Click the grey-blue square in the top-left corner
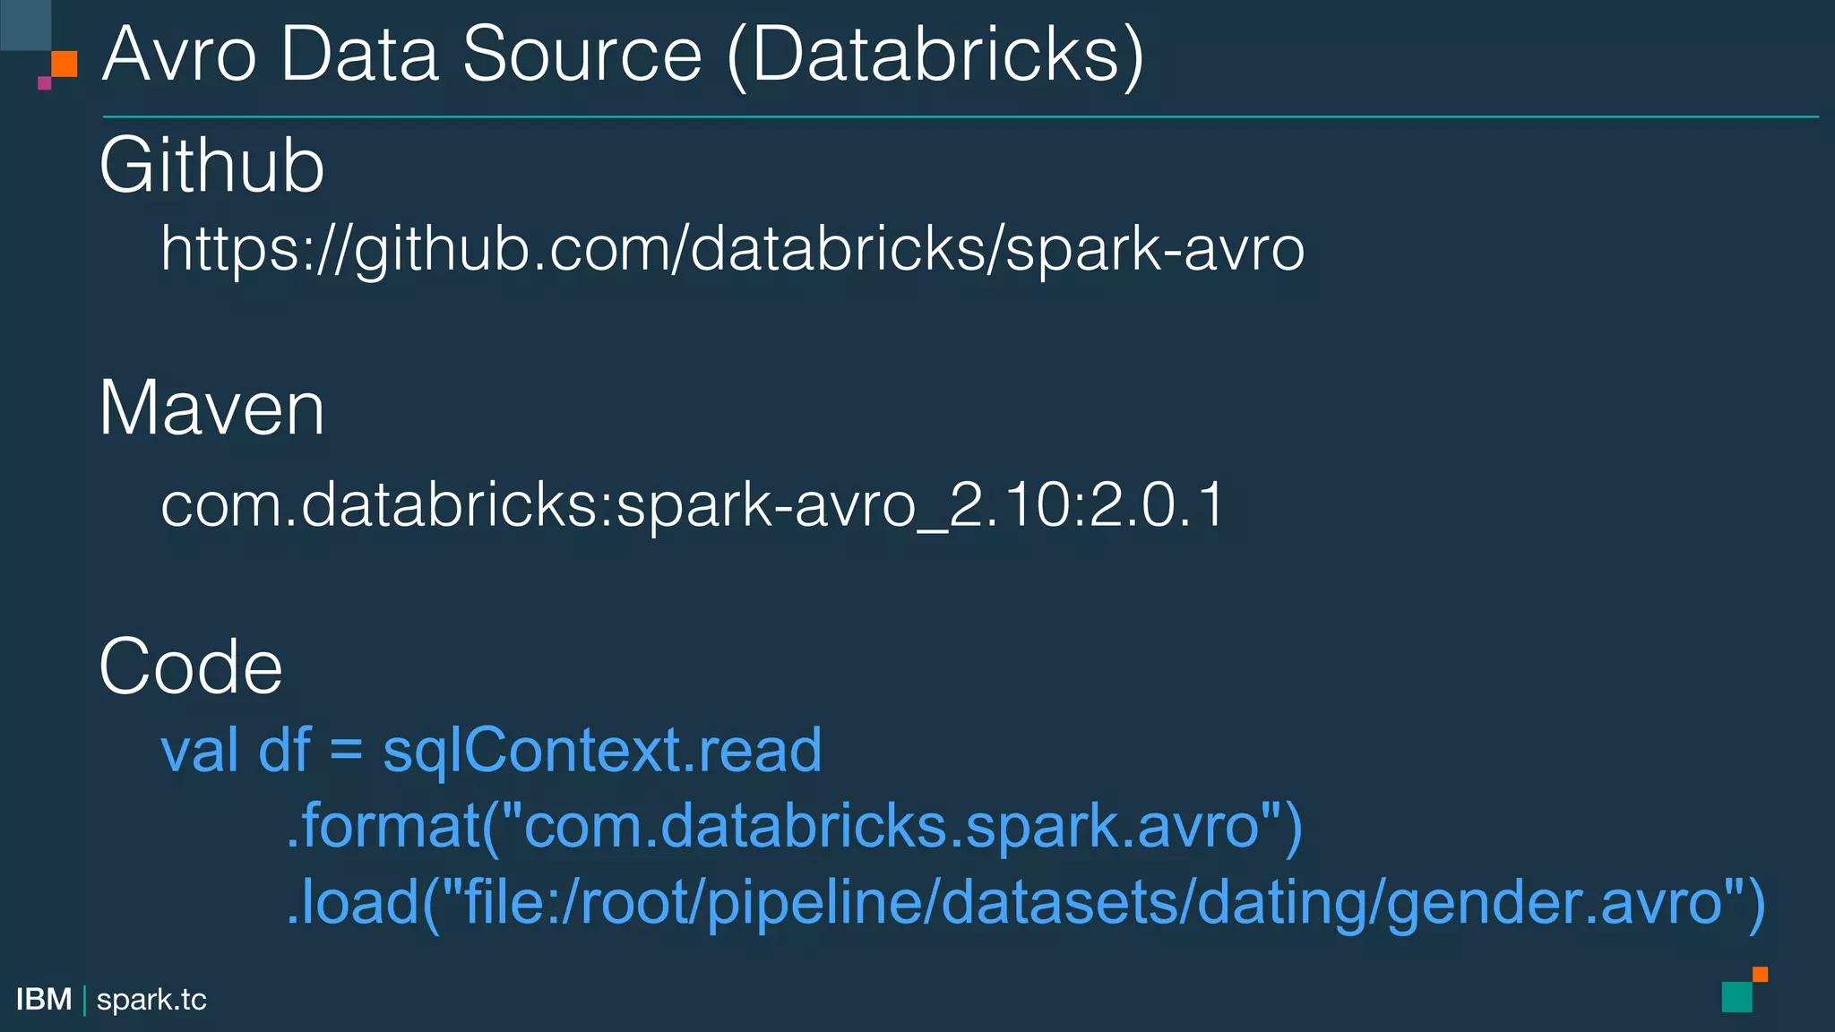This screenshot has width=1835, height=1032. pyautogui.click(x=25, y=25)
